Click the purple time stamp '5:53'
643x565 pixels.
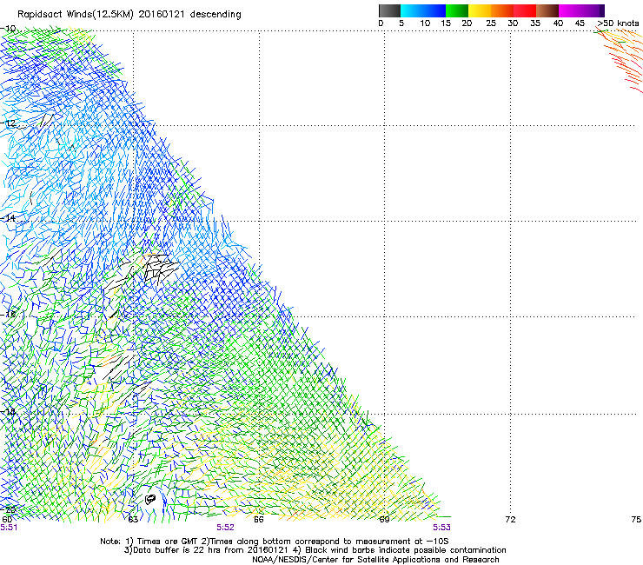[441, 528]
